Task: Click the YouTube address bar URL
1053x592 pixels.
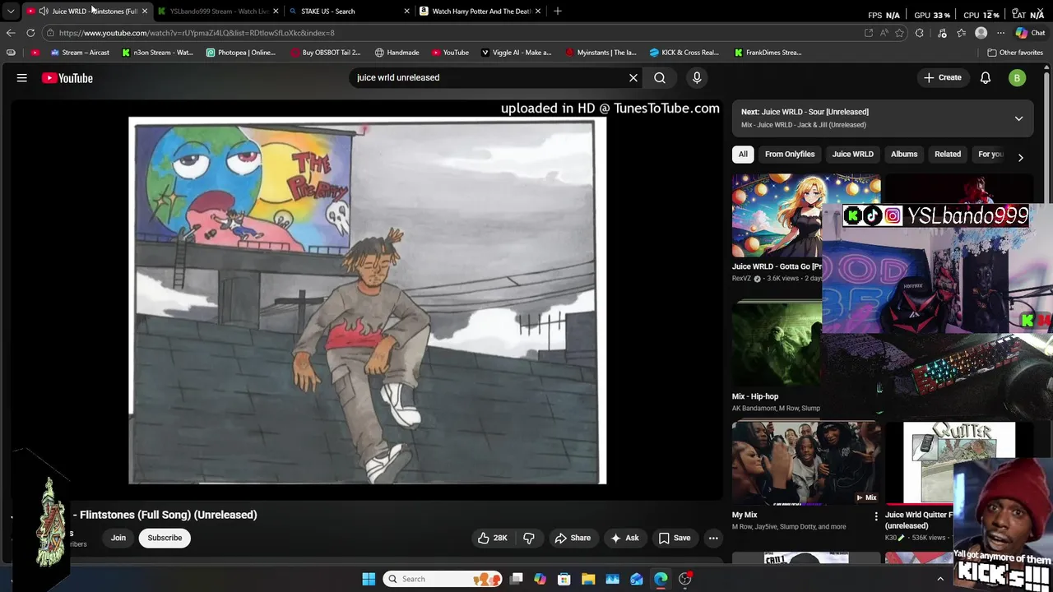Action: pos(197,33)
